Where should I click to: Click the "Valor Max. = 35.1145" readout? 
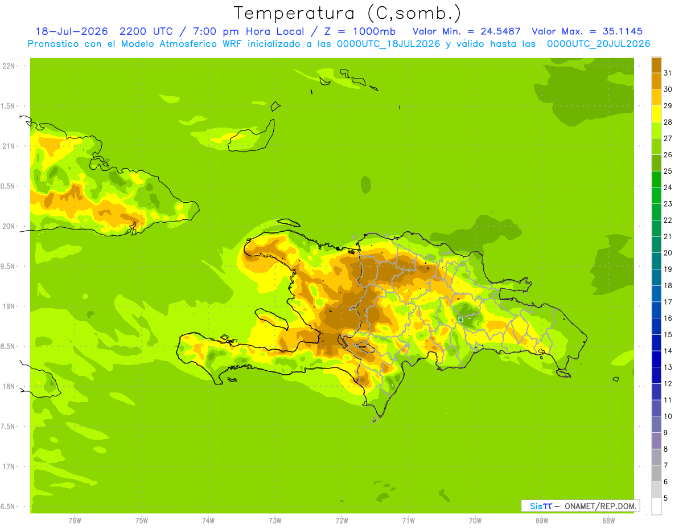click(589, 31)
